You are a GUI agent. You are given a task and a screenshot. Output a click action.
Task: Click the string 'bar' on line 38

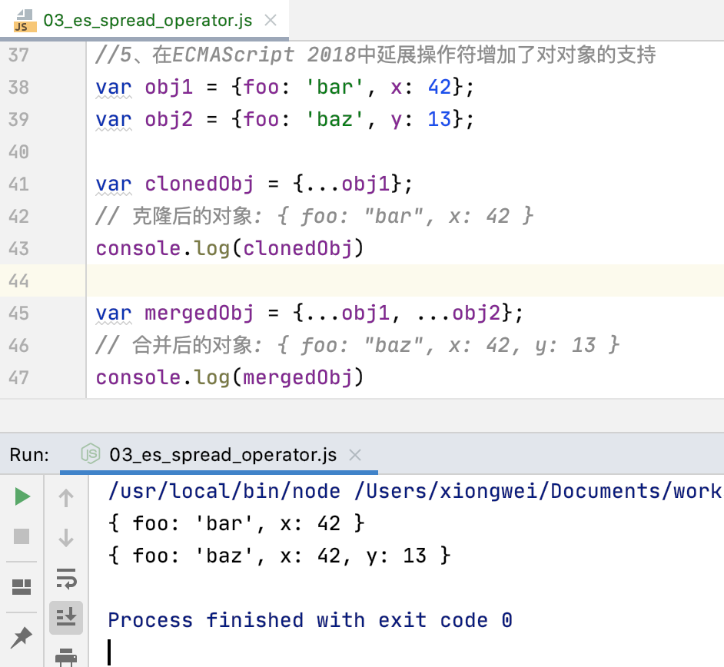tap(335, 87)
